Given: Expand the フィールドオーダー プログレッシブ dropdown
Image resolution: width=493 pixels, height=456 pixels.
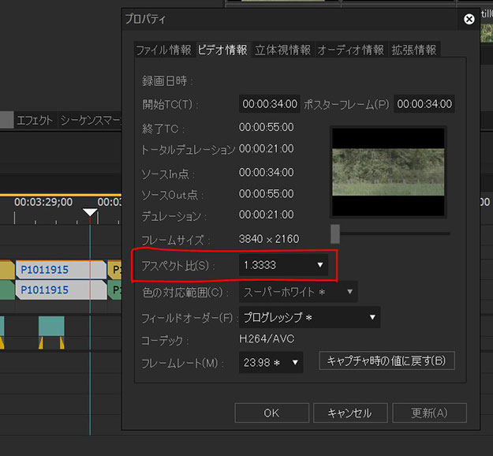Looking at the screenshot, I should (x=309, y=318).
